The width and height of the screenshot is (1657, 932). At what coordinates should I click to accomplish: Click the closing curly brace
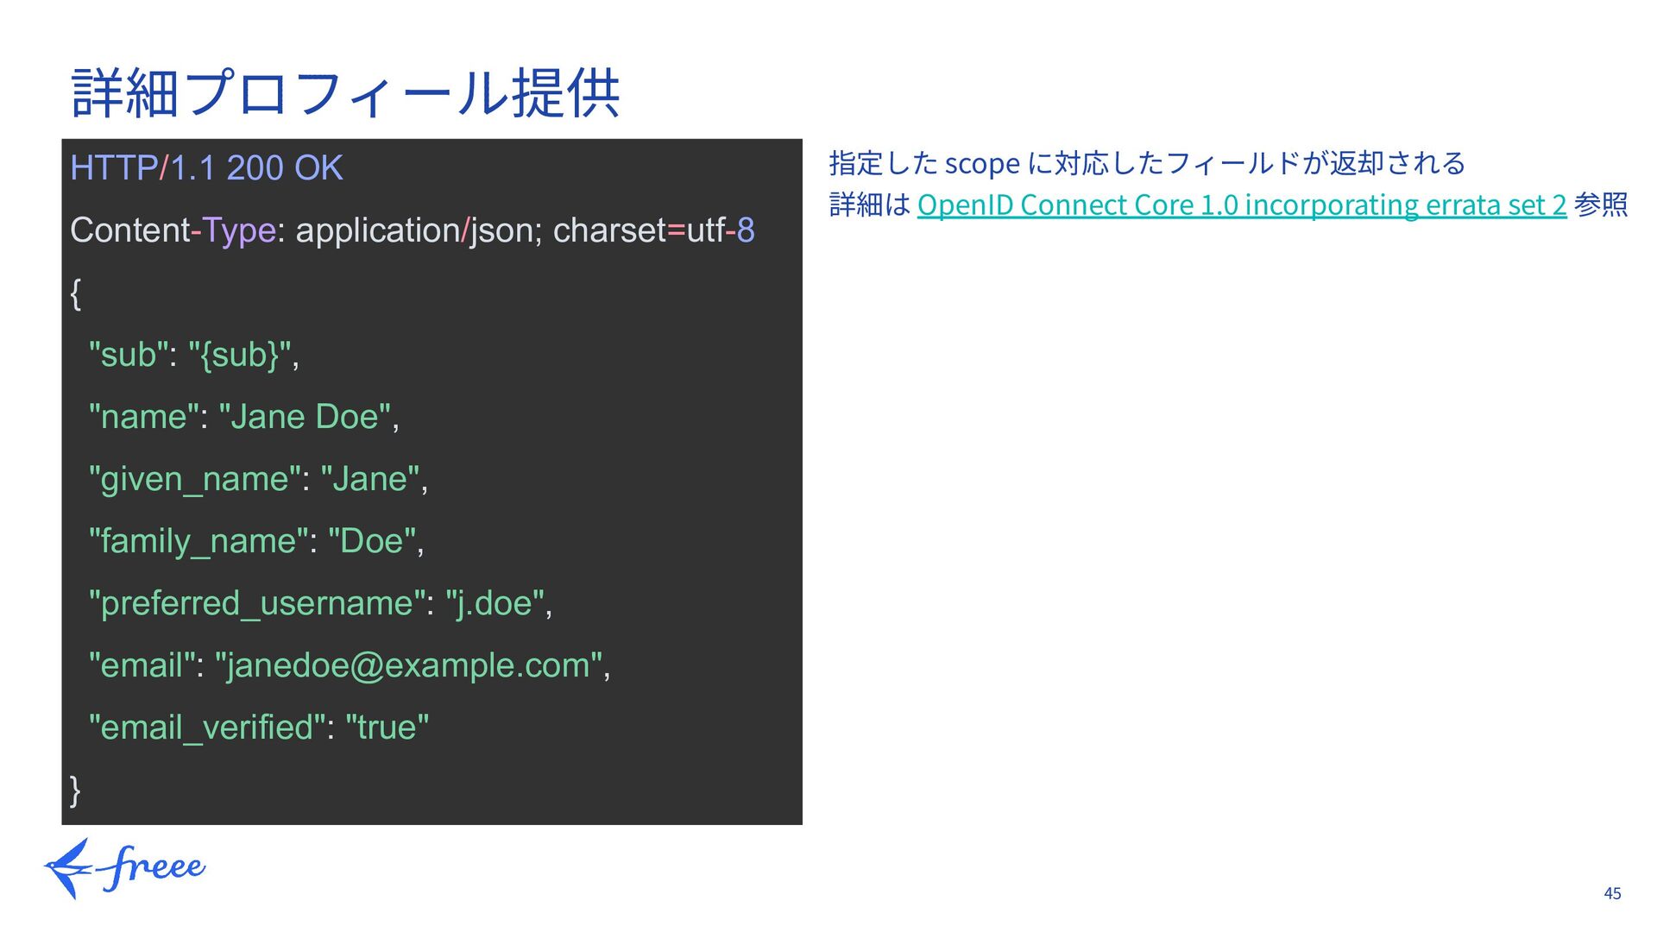pos(76,790)
